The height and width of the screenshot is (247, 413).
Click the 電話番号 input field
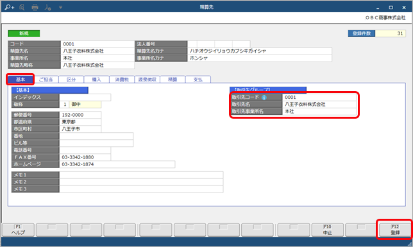[85, 150]
